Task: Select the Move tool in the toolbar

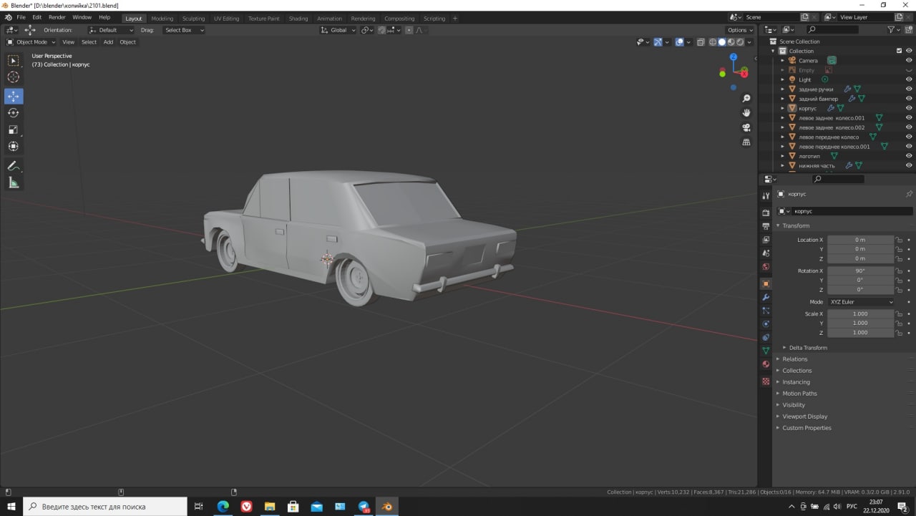Action: [x=14, y=96]
